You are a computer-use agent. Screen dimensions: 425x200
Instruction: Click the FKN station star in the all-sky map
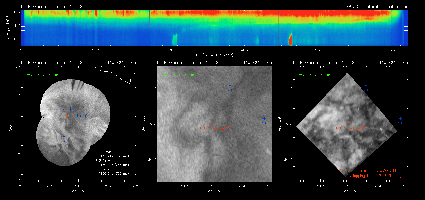tap(77, 116)
